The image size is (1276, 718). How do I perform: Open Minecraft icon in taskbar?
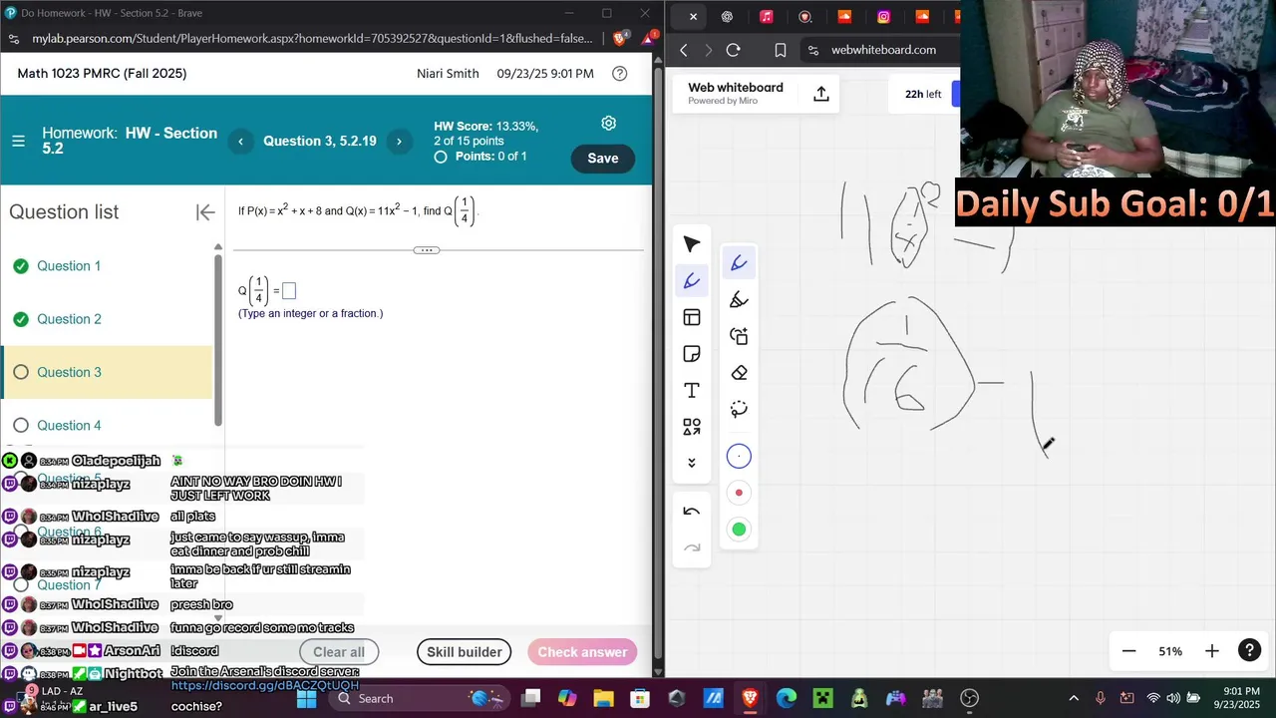click(x=823, y=698)
